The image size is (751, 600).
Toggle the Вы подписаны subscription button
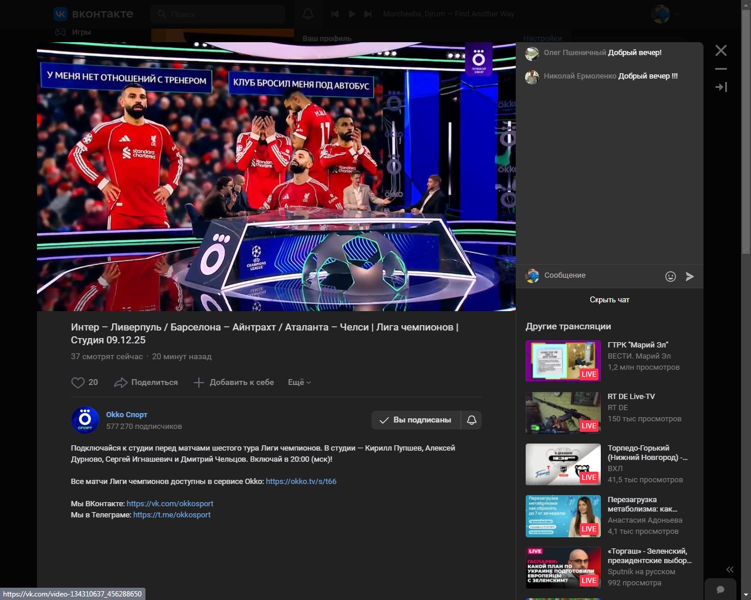pyautogui.click(x=416, y=420)
